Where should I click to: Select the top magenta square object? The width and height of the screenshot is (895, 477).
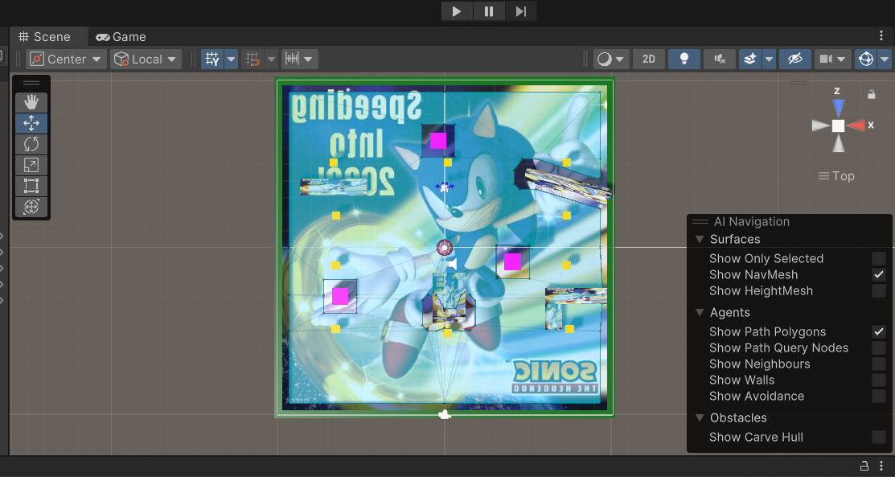pyautogui.click(x=437, y=141)
